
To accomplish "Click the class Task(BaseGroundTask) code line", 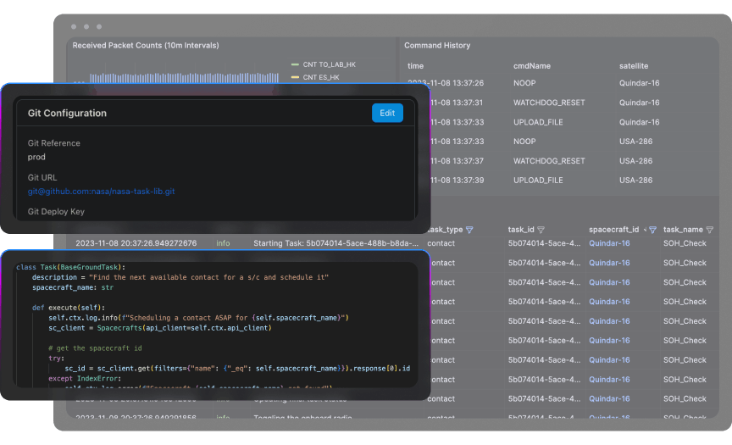I will [x=70, y=267].
